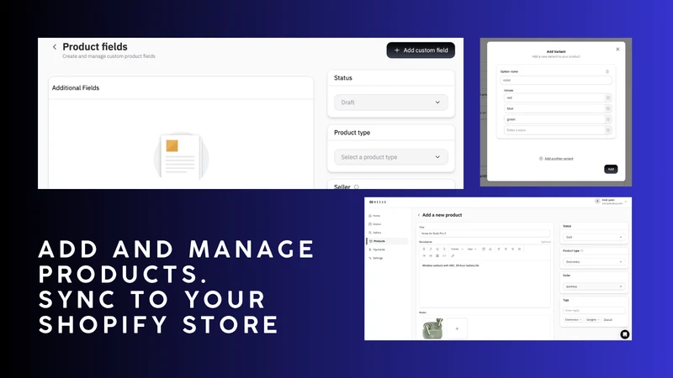
Task: Click the green value field
Action: pos(554,119)
